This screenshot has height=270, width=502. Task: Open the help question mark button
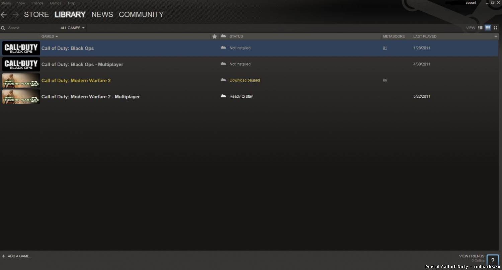pos(493,261)
